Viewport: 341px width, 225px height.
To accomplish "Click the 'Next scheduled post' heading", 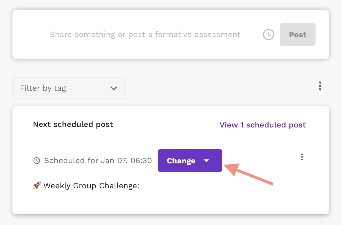I will tap(73, 124).
